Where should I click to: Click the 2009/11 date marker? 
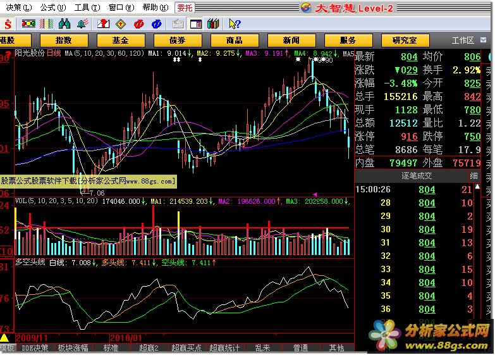[x=32, y=338]
